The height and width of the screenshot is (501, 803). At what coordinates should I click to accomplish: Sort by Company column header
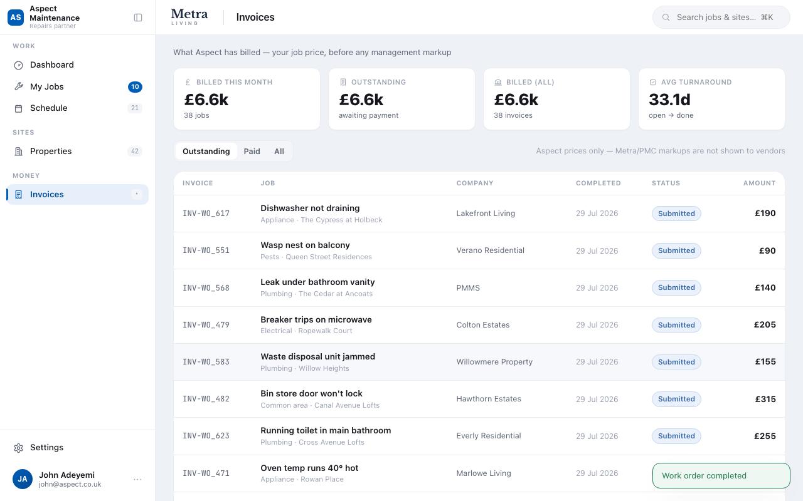pos(475,183)
